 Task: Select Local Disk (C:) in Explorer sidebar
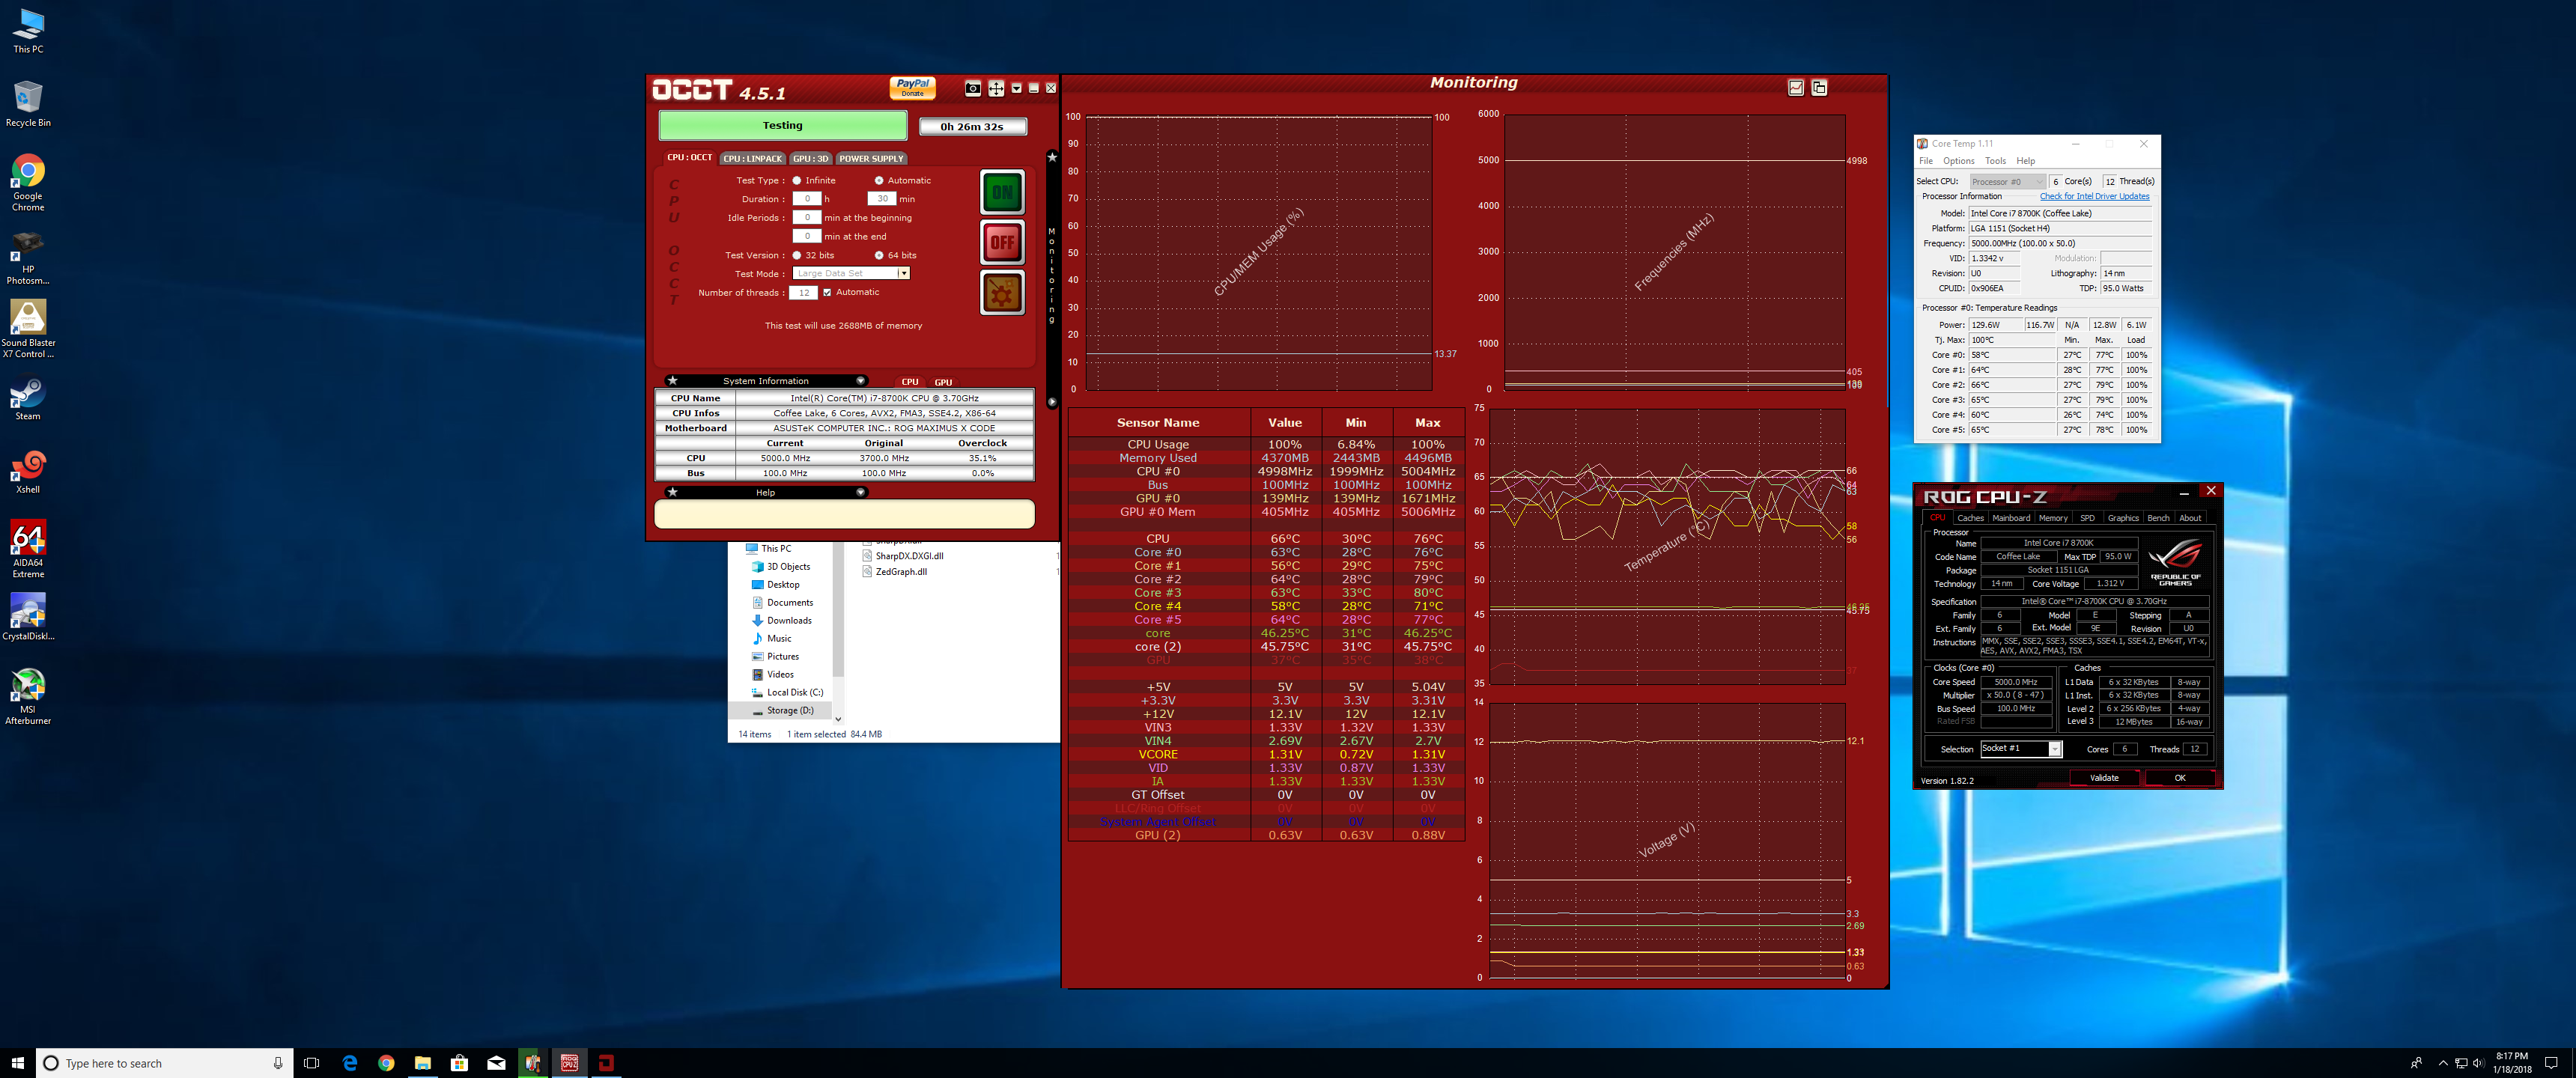tap(787, 693)
